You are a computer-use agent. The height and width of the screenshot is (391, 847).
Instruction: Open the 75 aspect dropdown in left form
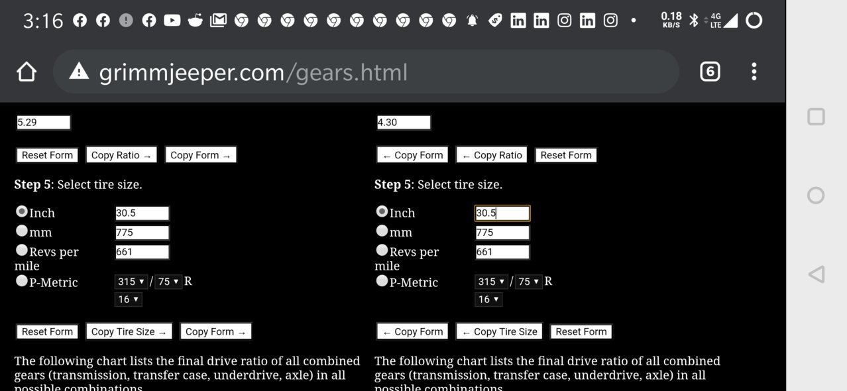pyautogui.click(x=168, y=282)
